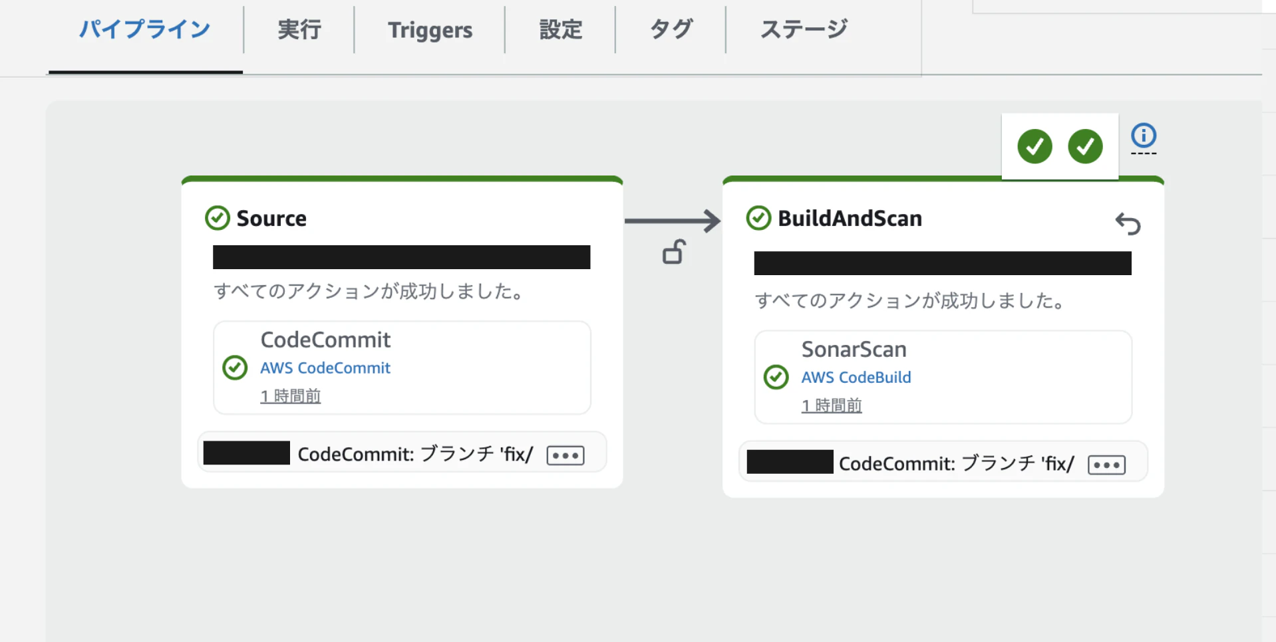Click the Source stage success message text
Screen dimensions: 1276x642
[371, 291]
